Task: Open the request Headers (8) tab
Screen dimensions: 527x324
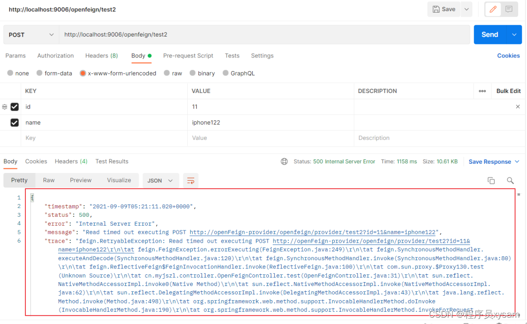Action: [101, 56]
